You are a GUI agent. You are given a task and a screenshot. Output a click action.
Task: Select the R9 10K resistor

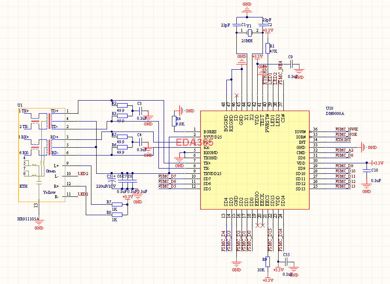tap(268, 262)
